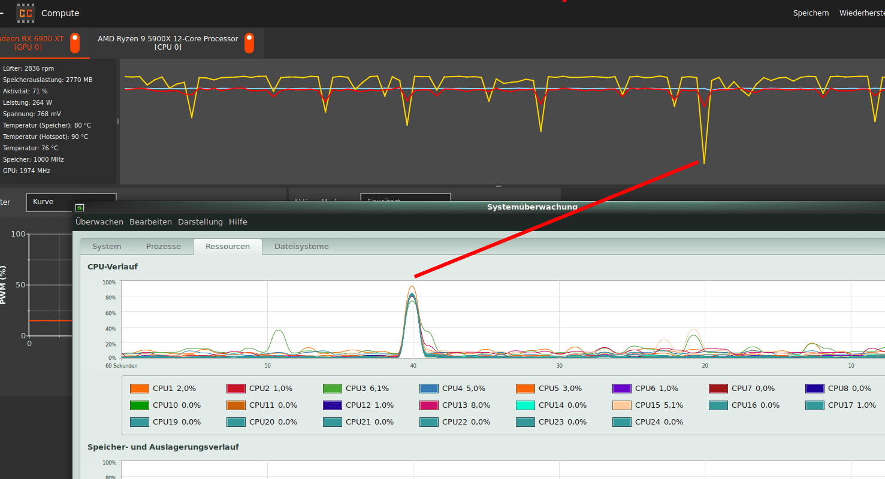The image size is (885, 479).
Task: Open the Kurve fan mode dropdown
Action: (71, 202)
